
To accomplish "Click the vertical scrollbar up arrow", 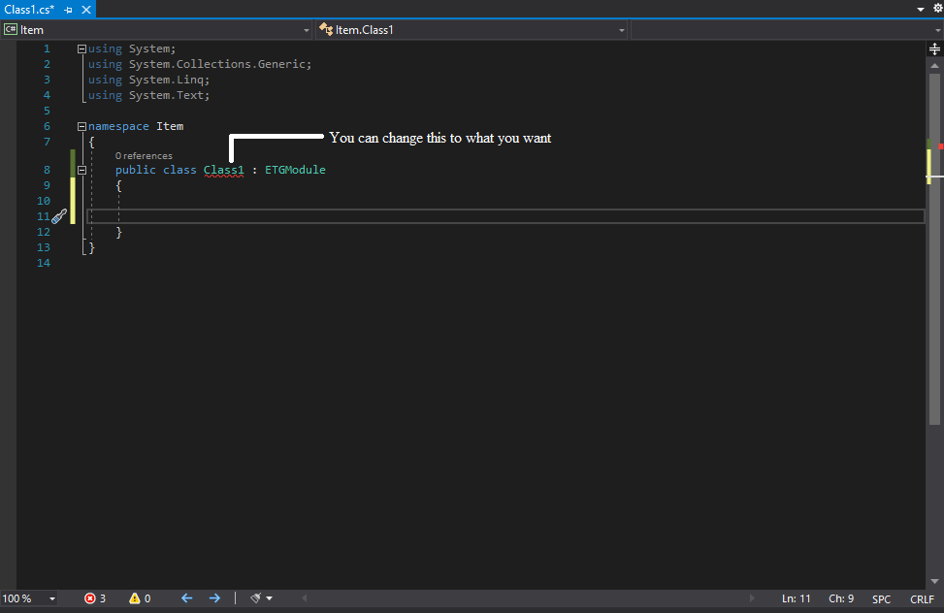I will [934, 65].
